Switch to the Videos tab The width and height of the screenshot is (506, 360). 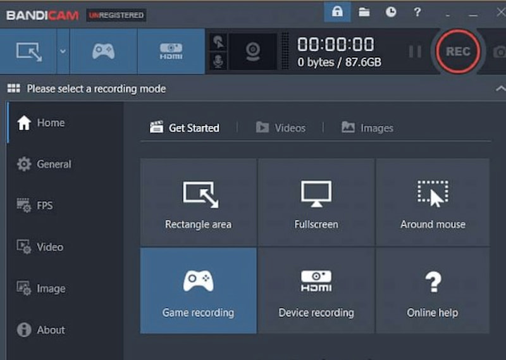click(280, 128)
